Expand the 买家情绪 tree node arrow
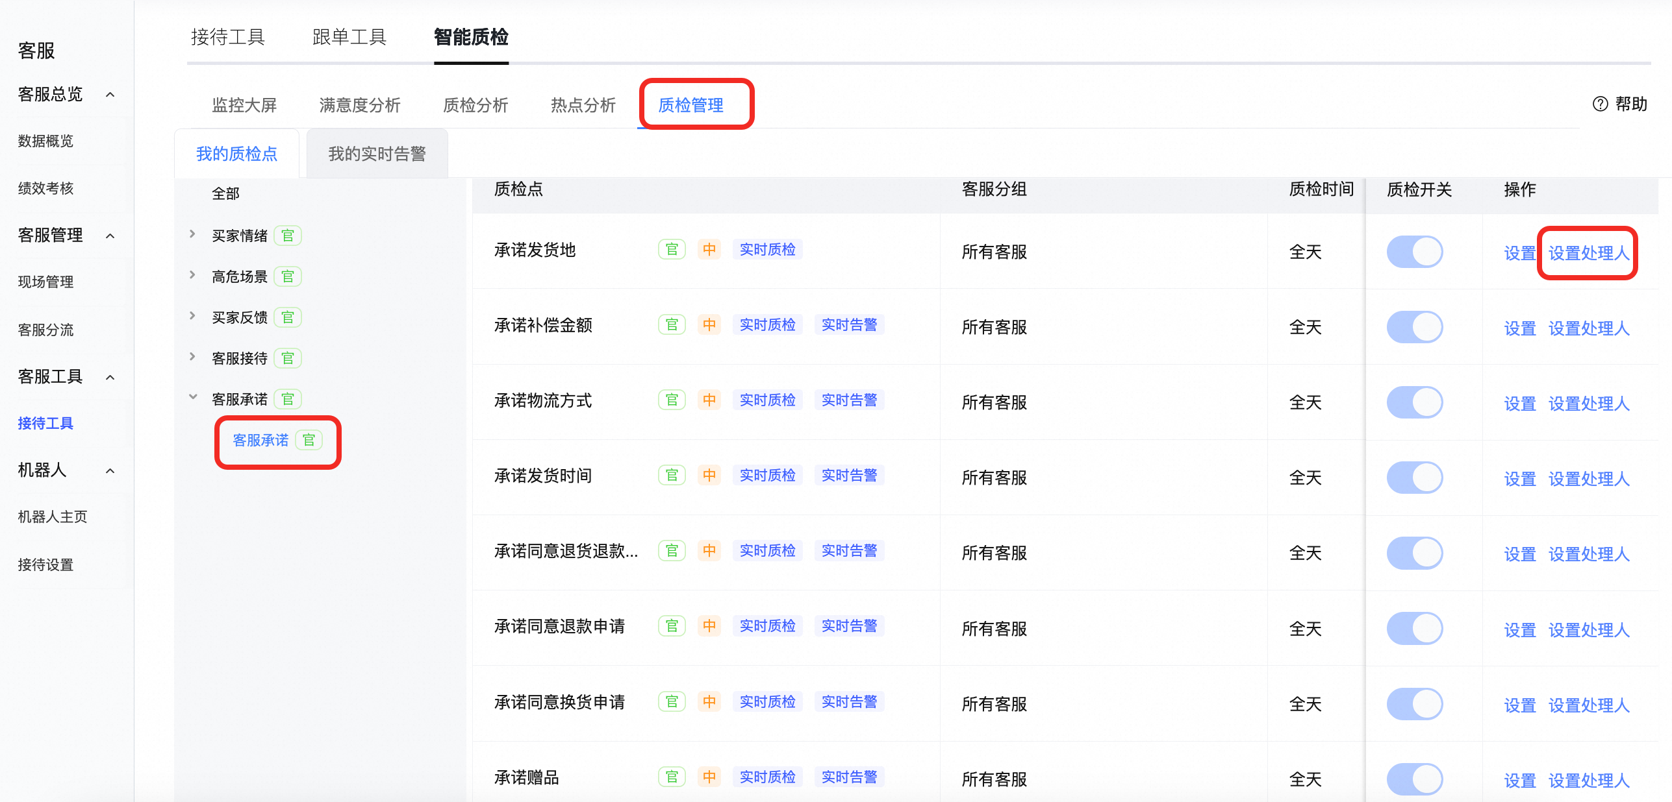 click(x=192, y=234)
